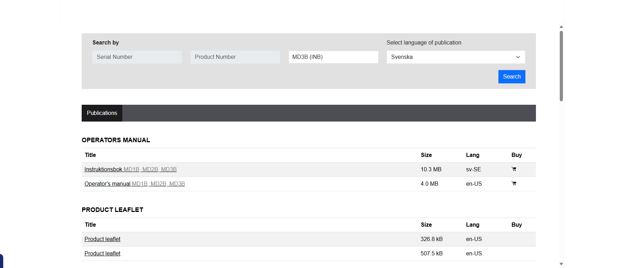
Task: Click the Select language of publication label
Action: (424, 43)
